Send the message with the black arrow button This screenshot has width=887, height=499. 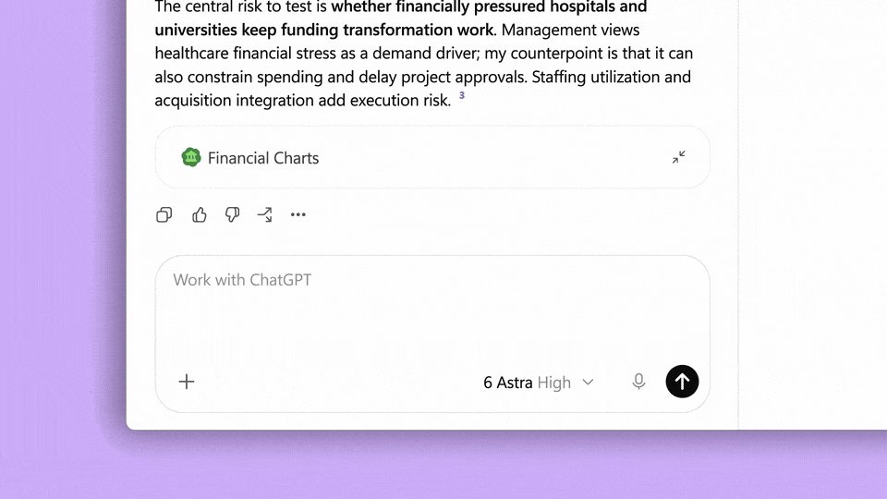pyautogui.click(x=682, y=382)
